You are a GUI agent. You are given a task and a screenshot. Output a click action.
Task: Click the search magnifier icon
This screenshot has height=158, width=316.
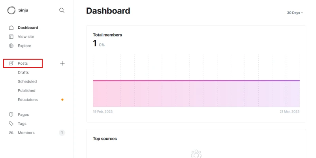(62, 10)
